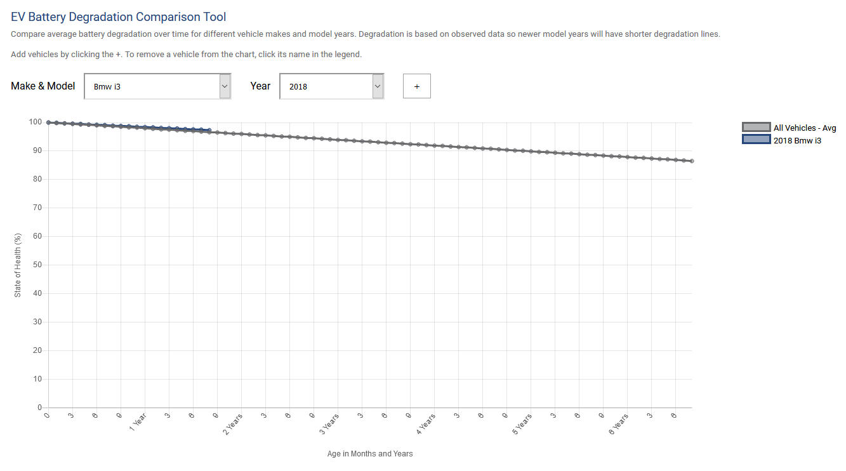
Task: Remove 2018 Bmw i3 via legend name
Action: pos(797,140)
